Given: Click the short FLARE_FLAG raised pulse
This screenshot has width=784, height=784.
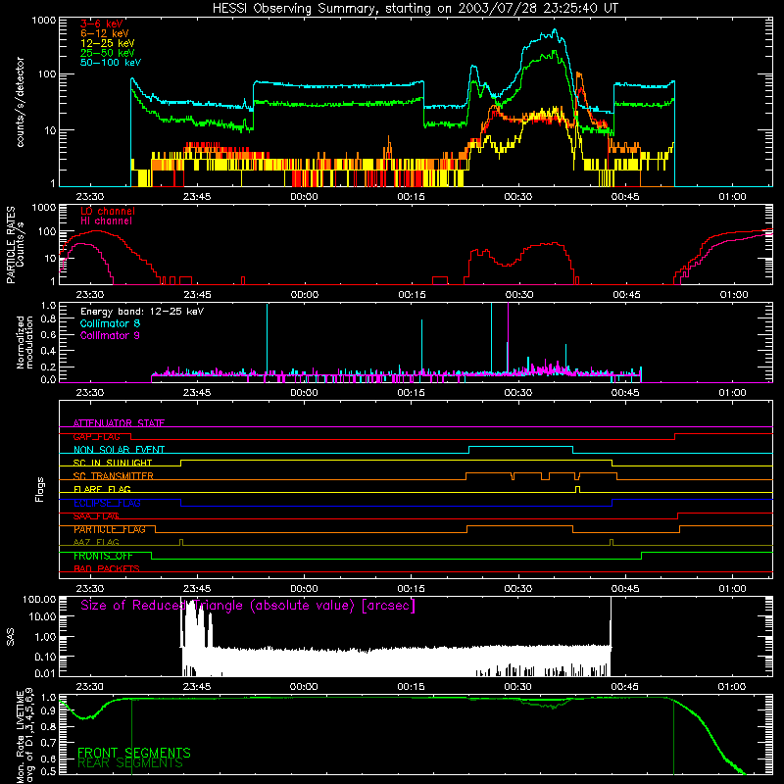Looking at the screenshot, I should point(578,489).
